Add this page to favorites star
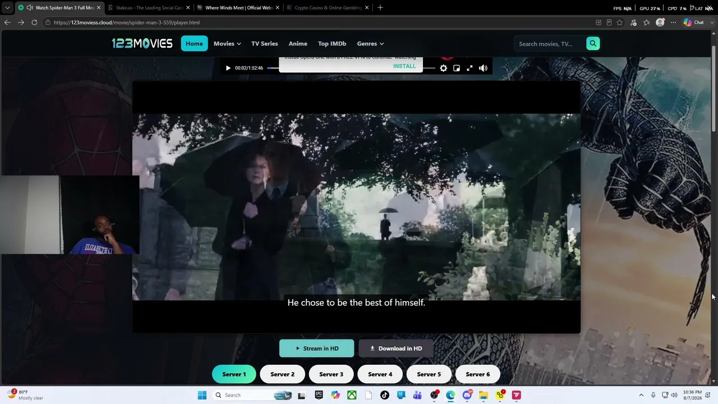718x404 pixels. [x=620, y=22]
